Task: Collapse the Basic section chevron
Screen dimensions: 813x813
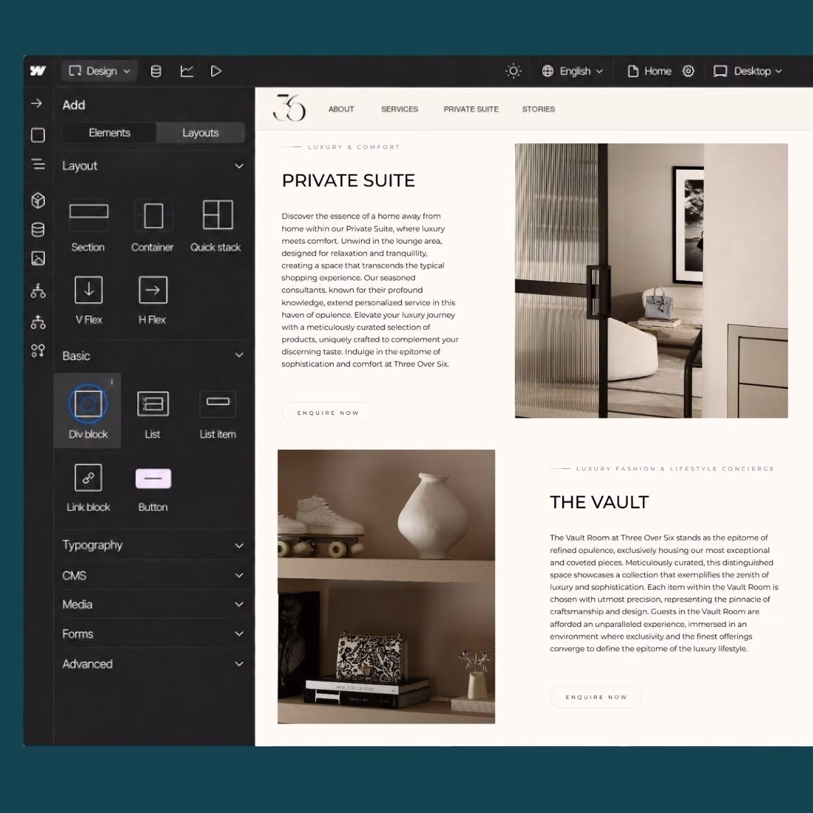Action: point(239,355)
